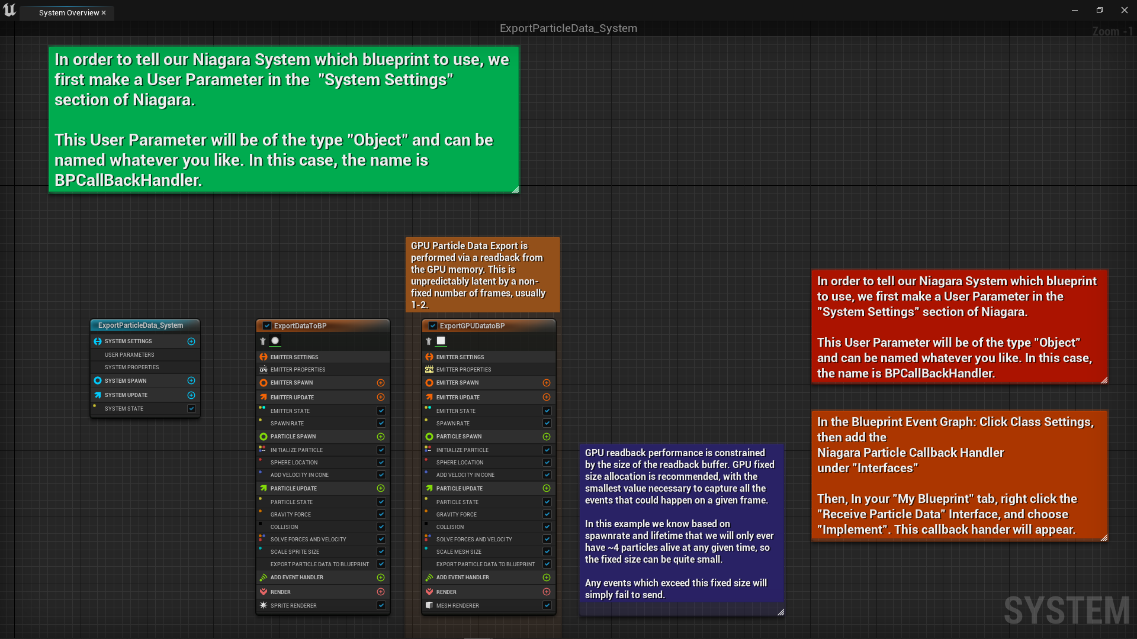1137x639 pixels.
Task: Add Emitter Spawn module in ExportGPUDatatoBP
Action: [x=547, y=383]
